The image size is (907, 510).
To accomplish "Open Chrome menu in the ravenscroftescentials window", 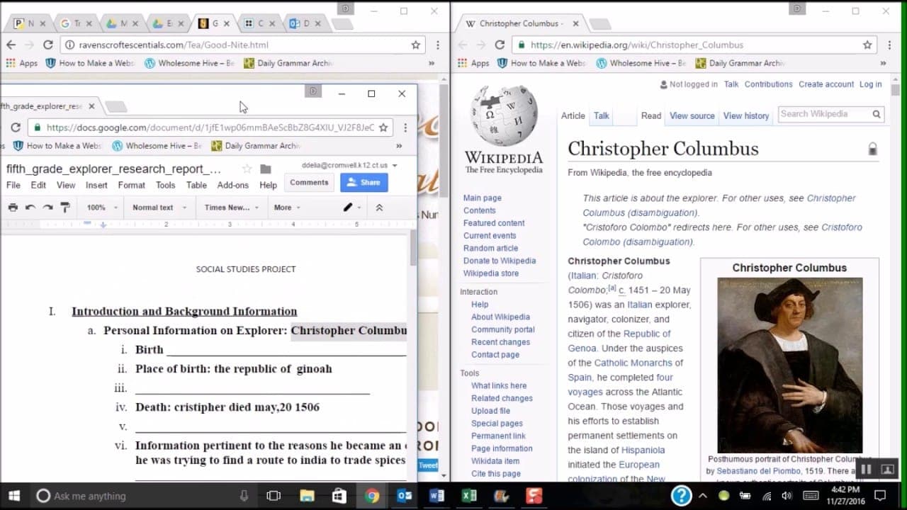I will pos(438,45).
